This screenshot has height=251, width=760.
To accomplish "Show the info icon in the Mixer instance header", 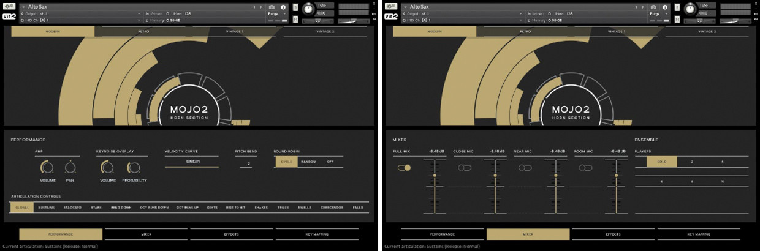I will tap(665, 7).
